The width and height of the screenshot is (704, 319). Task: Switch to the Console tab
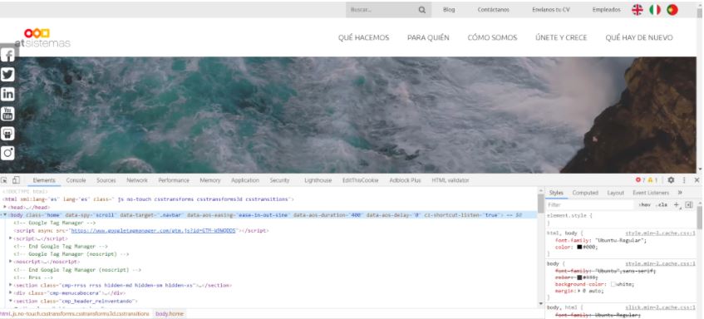click(76, 180)
